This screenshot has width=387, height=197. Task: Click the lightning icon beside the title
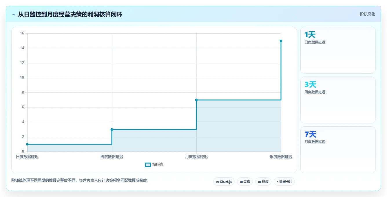14,14
